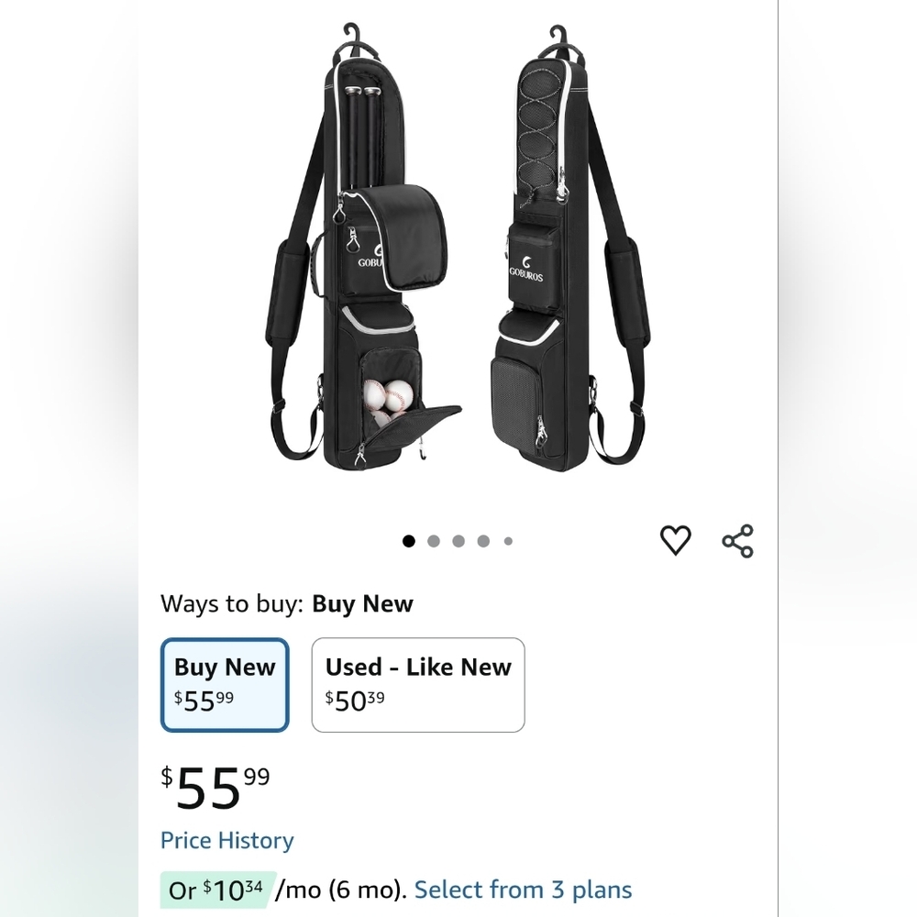917x917 pixels.
Task: Open the fourth carousel dot
Action: (x=483, y=541)
